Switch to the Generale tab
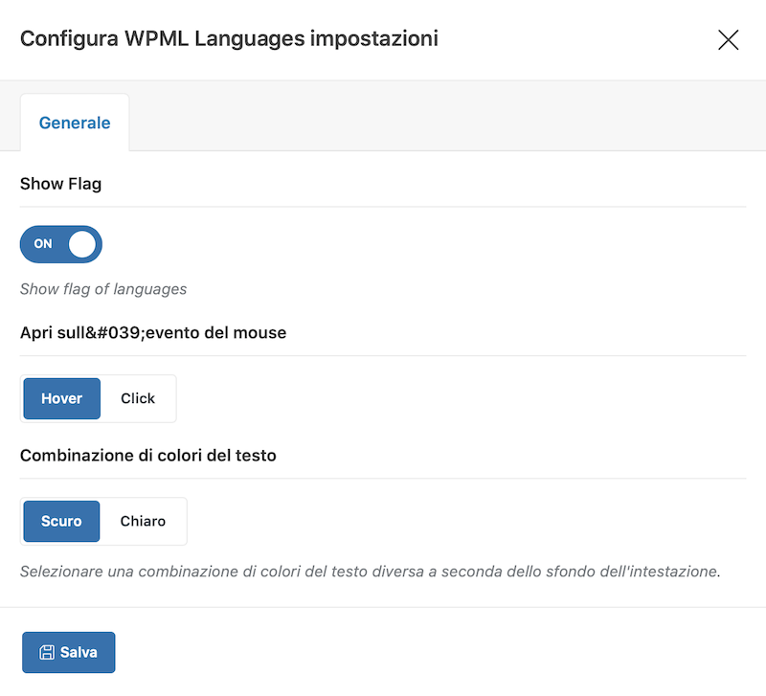This screenshot has width=766, height=696. (x=75, y=123)
